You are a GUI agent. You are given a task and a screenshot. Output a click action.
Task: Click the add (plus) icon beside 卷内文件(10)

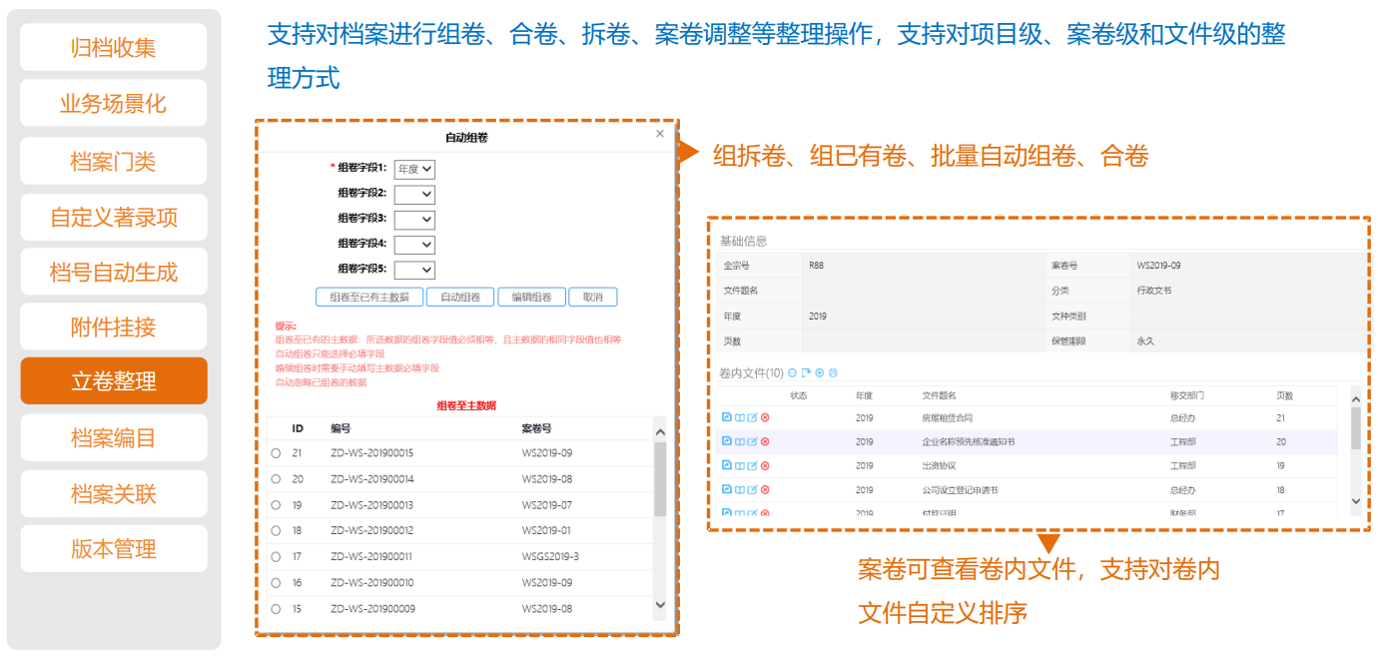click(x=820, y=373)
